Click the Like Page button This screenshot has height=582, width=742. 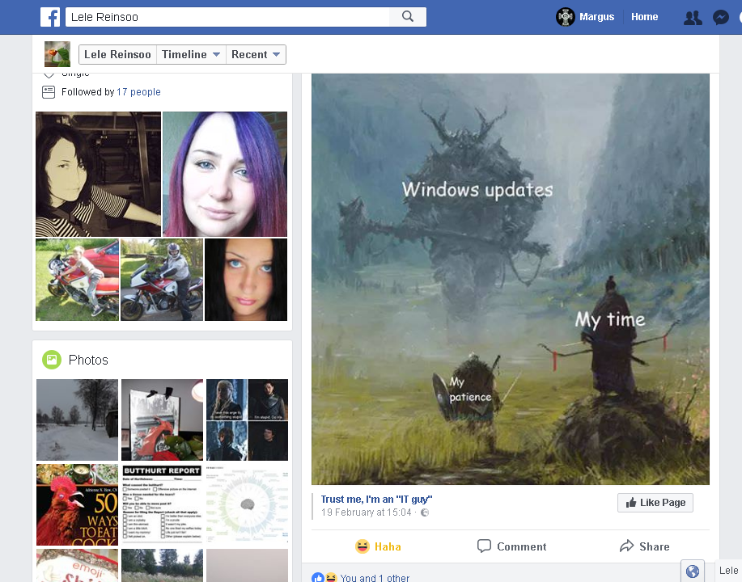pyautogui.click(x=655, y=503)
